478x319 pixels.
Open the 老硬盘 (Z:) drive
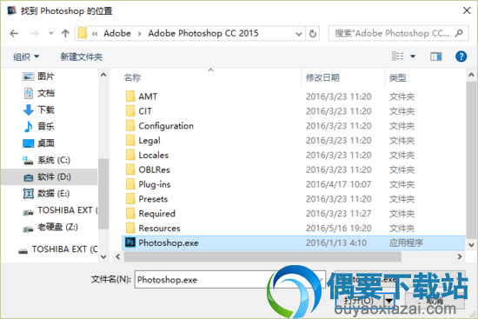(50, 227)
